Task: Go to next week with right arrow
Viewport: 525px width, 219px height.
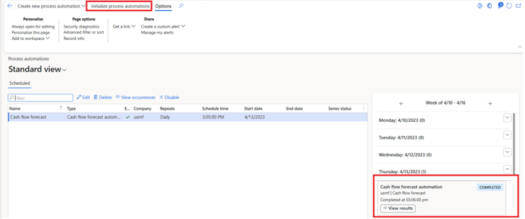Action: (489, 103)
